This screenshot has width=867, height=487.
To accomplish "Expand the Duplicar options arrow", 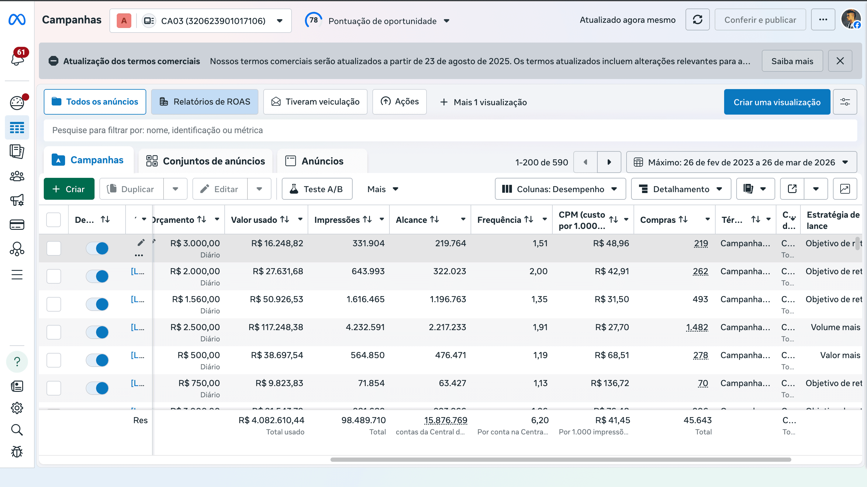I will (175, 189).
